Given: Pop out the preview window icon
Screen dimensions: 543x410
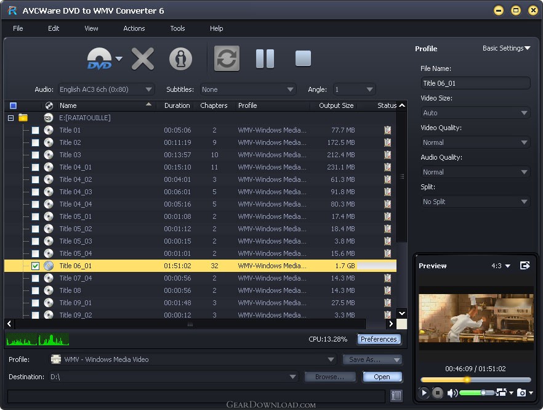Looking at the screenshot, I should [525, 266].
